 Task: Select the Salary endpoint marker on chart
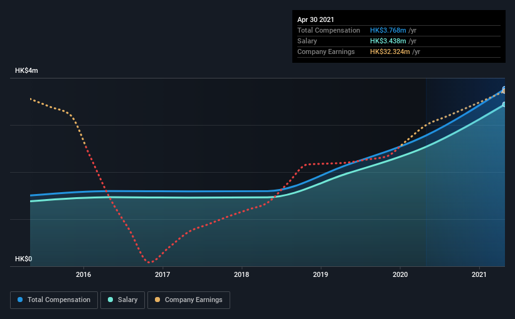pos(504,104)
